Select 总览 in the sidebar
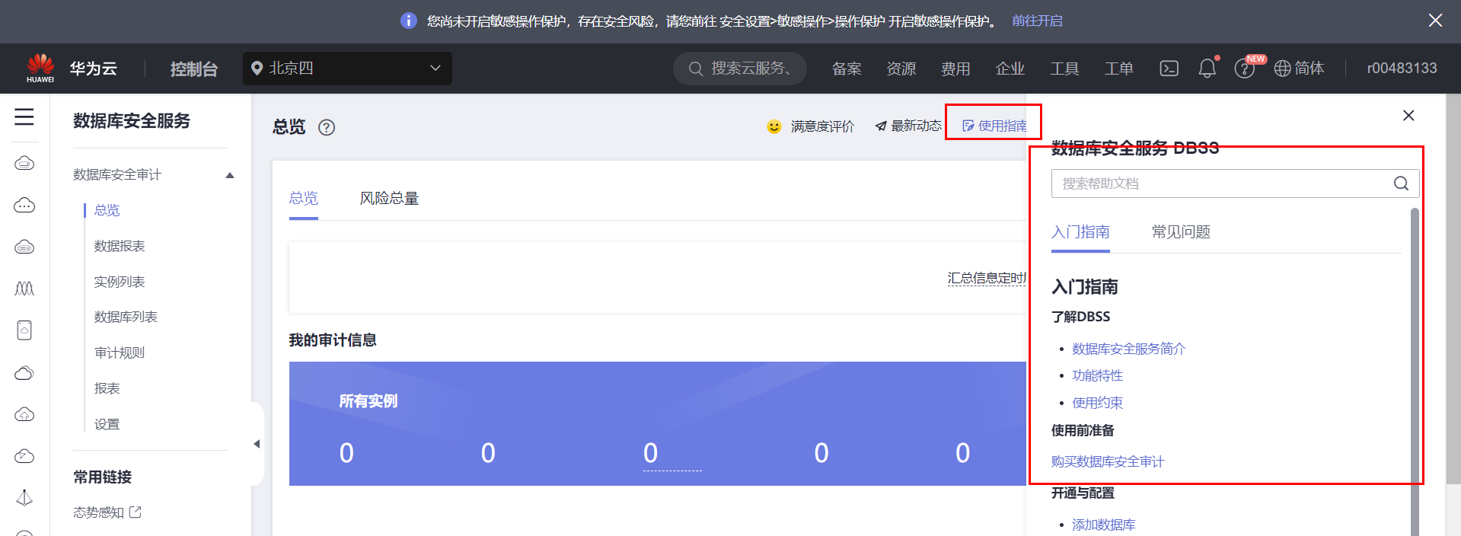1461x536 pixels. (107, 210)
